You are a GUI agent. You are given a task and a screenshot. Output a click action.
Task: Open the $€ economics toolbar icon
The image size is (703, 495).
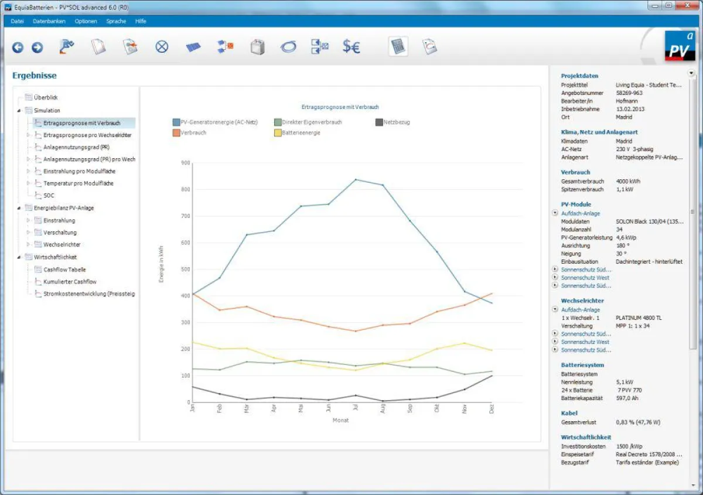pos(351,47)
